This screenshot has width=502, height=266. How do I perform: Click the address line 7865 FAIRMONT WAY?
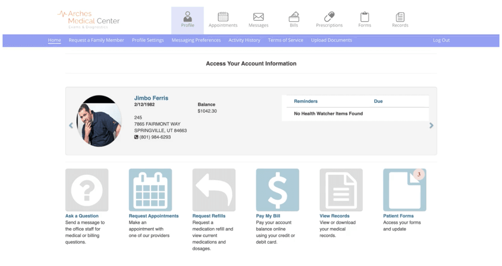coord(157,124)
